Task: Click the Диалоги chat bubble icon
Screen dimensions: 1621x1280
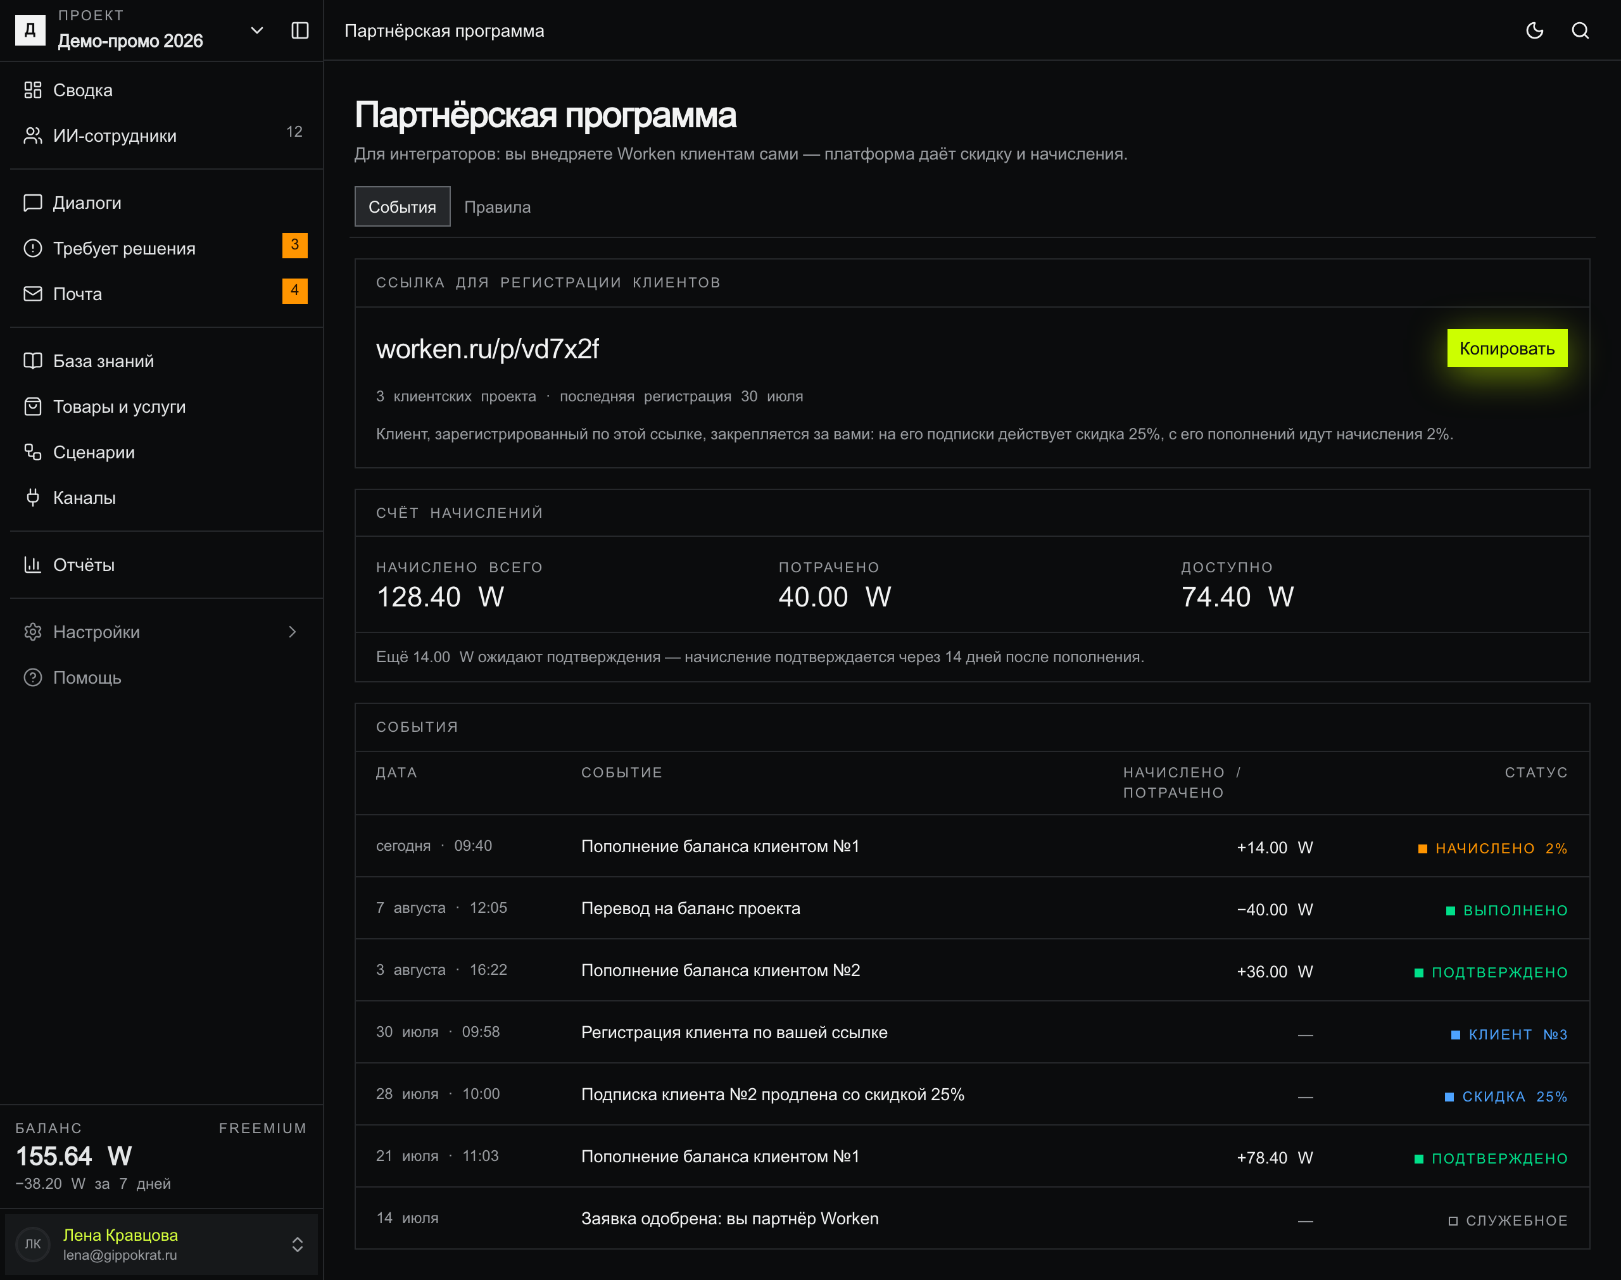Action: (x=32, y=203)
